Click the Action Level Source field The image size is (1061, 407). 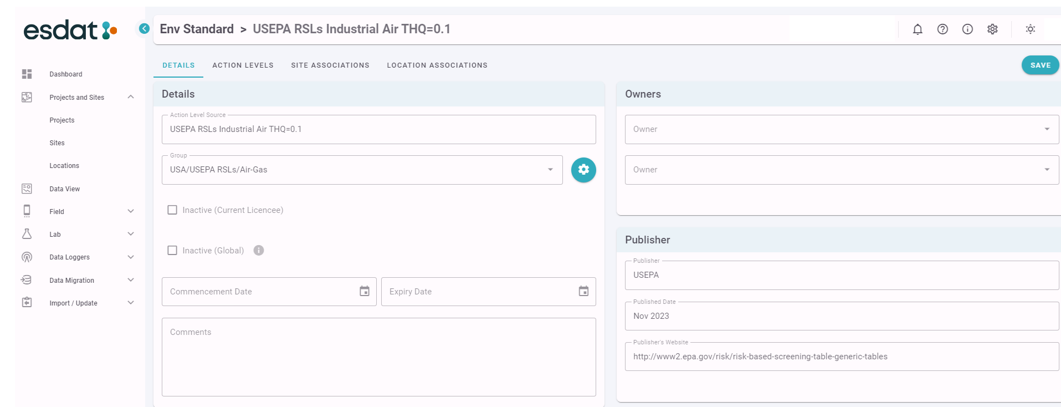(x=379, y=129)
